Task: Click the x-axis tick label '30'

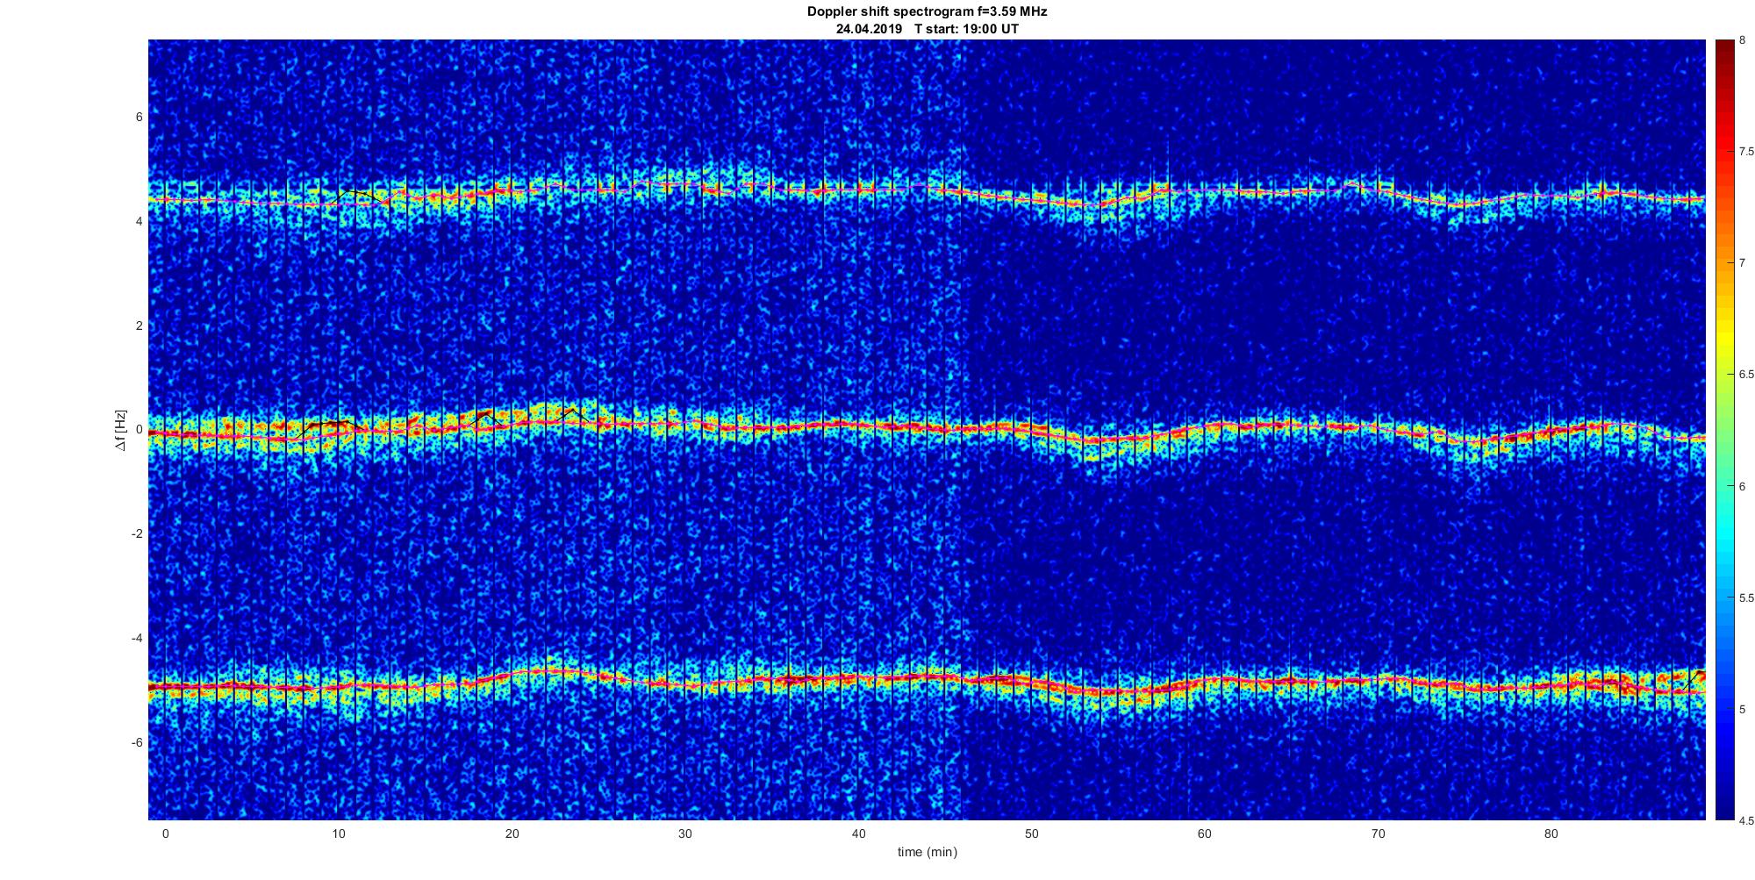Action: point(685,834)
